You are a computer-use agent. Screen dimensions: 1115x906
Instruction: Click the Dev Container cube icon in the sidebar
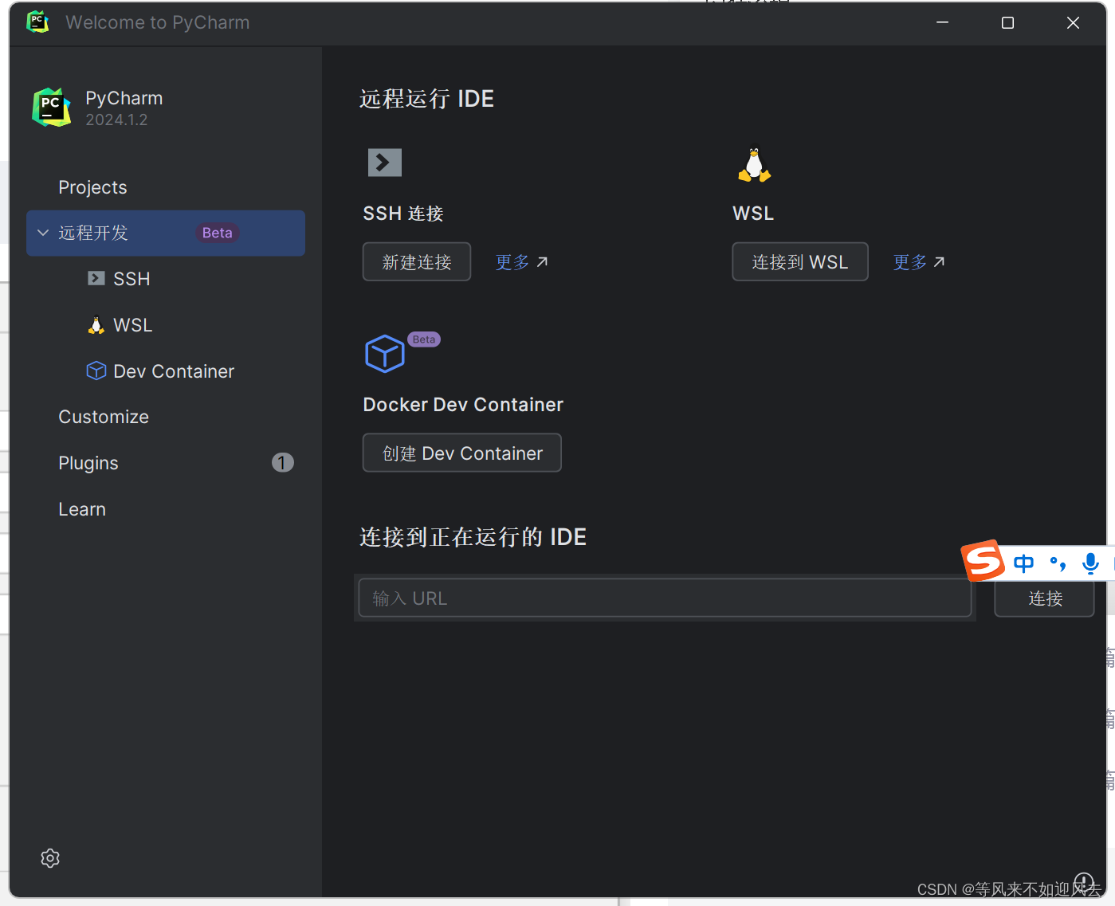[x=96, y=371]
